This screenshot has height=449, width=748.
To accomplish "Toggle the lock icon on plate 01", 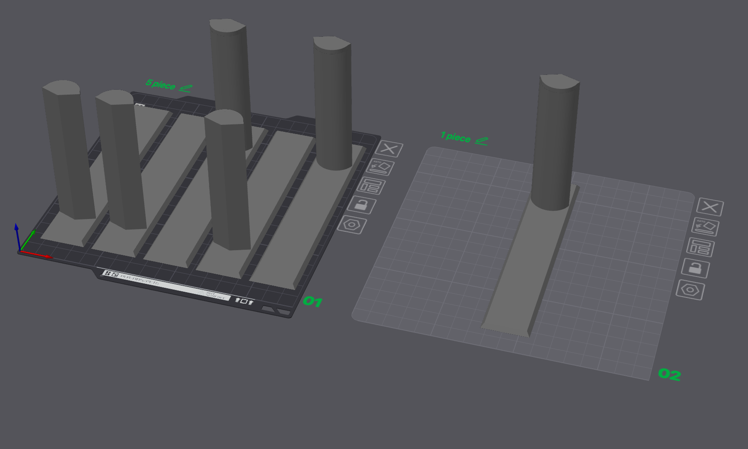I will point(362,205).
